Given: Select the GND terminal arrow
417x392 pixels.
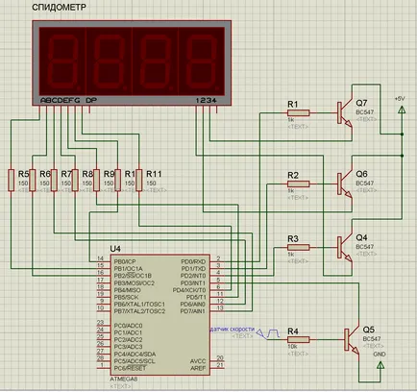Looking at the screenshot, I should tap(380, 365).
